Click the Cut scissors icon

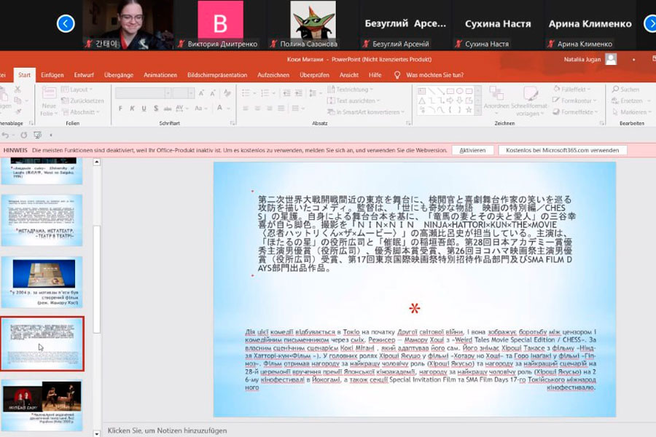(x=17, y=90)
